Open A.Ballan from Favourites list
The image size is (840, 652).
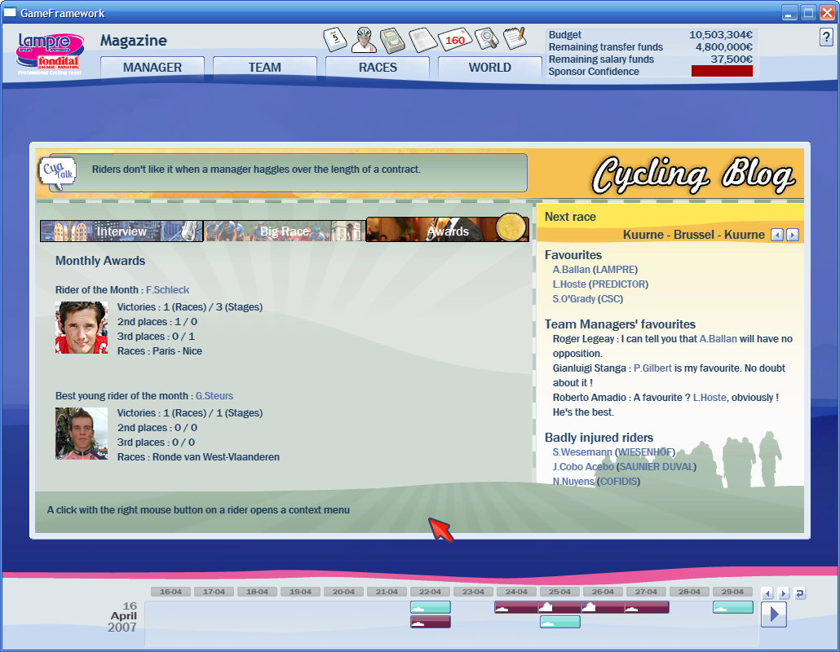pyautogui.click(x=571, y=270)
